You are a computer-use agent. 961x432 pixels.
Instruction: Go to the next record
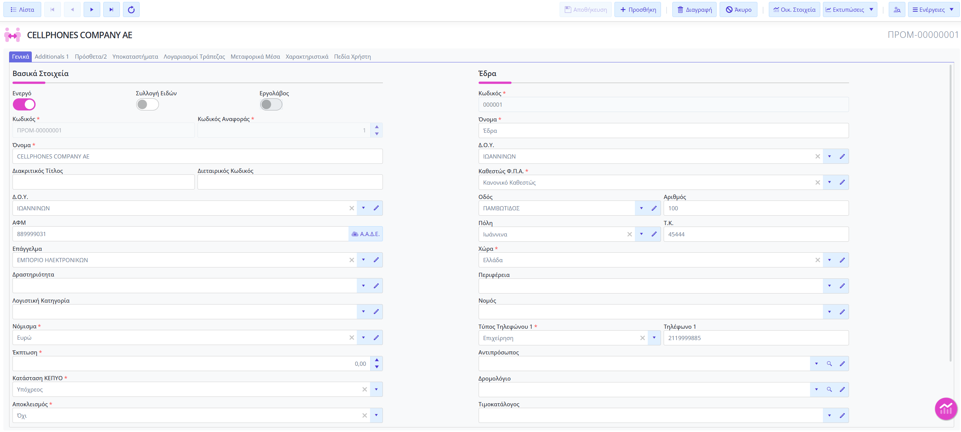[x=92, y=9]
